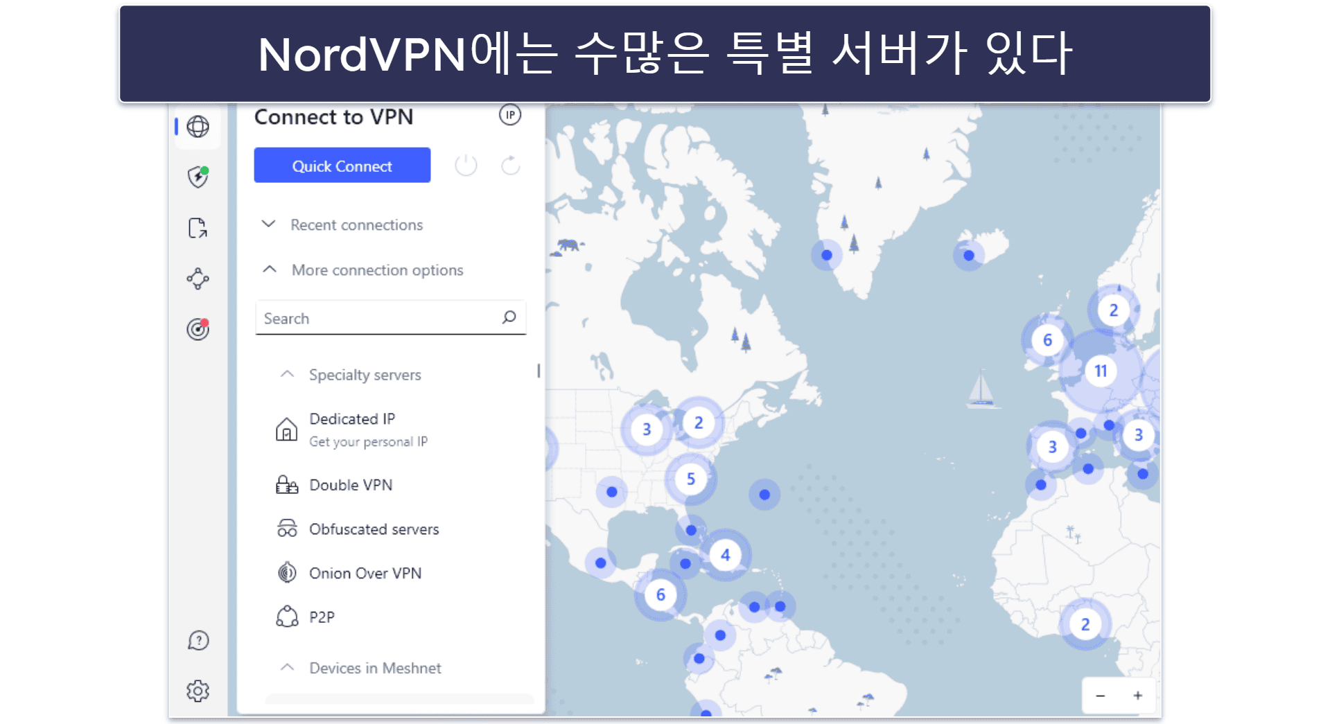Select P2P specialty server

pyautogui.click(x=322, y=617)
